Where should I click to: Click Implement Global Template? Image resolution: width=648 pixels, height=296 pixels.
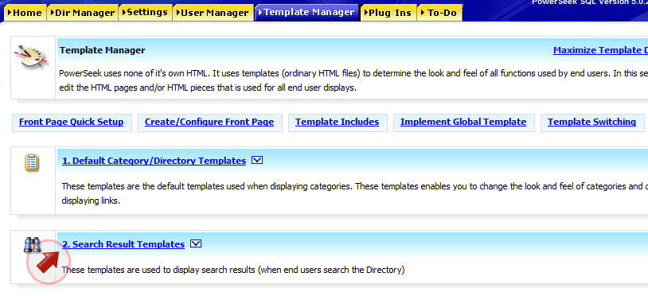[x=463, y=123]
